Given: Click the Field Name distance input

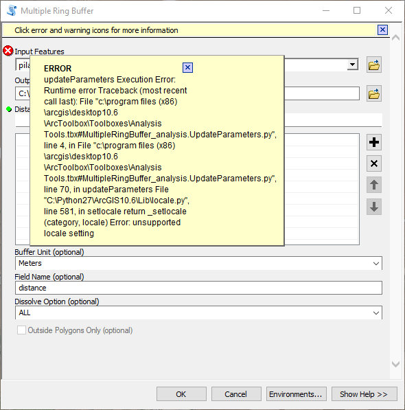Looking at the screenshot, I should [198, 288].
